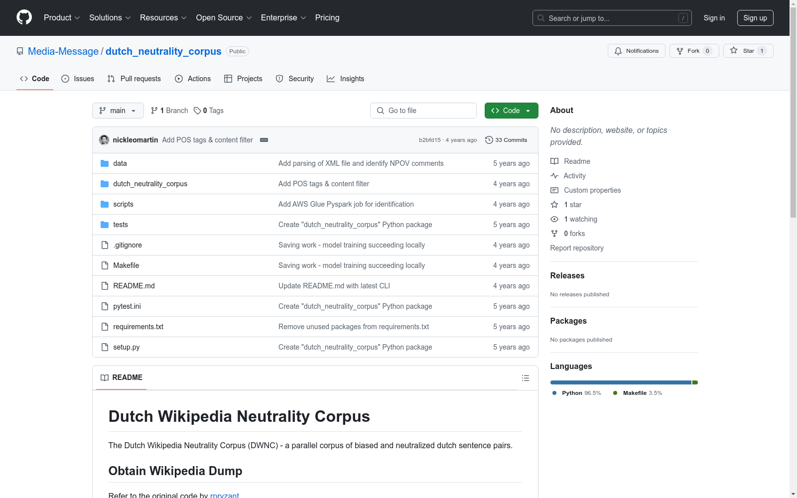The image size is (797, 498).
Task: Star this repository
Action: (x=748, y=51)
